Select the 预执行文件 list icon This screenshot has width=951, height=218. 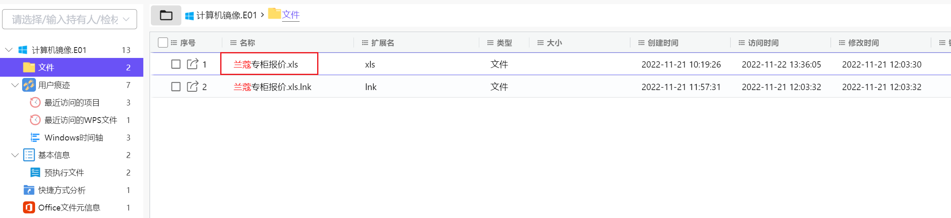coord(36,173)
